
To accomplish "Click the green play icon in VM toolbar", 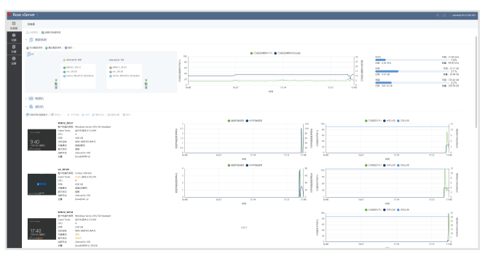I will 68,115.
